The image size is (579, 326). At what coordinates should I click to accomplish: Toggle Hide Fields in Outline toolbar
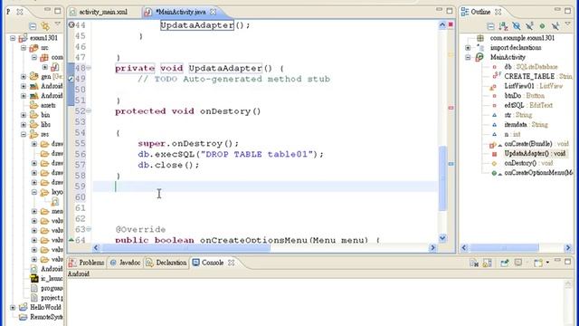(517, 26)
